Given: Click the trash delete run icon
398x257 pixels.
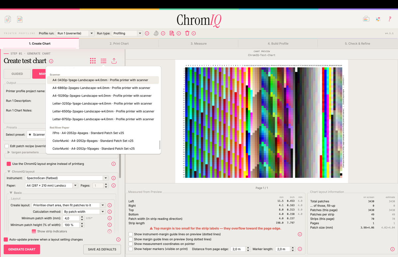Looking at the screenshot, I should pyautogui.click(x=187, y=33).
